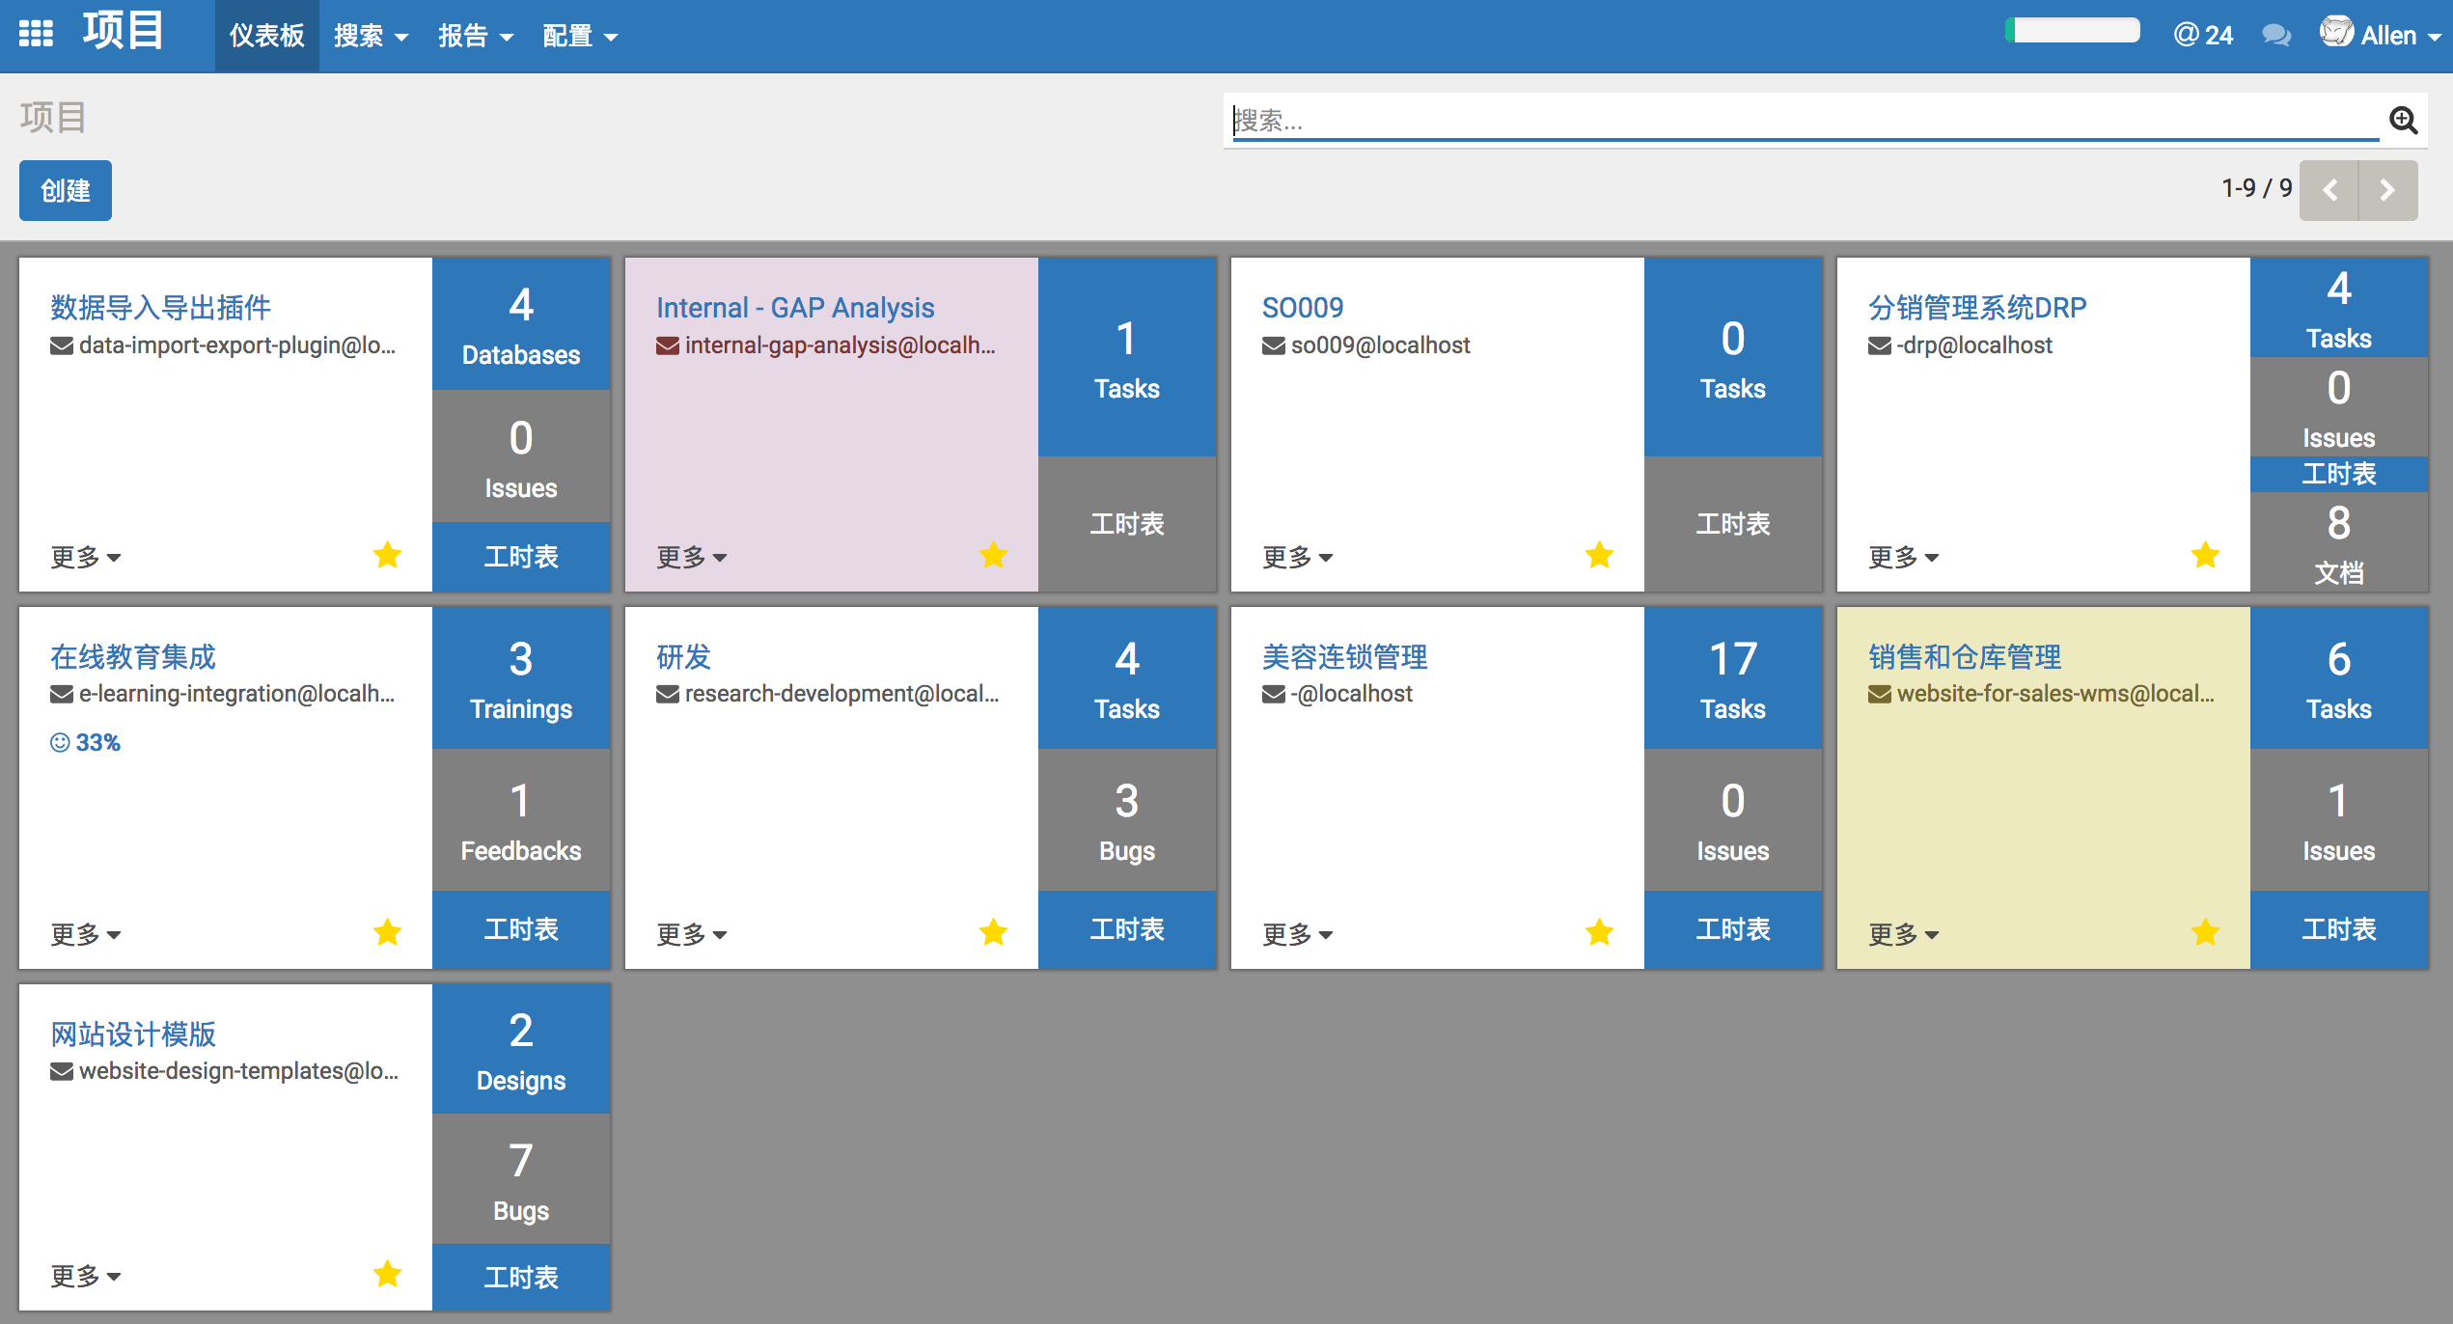Click the 创建 button
Viewport: 2453px width, 1324px height.
[66, 190]
